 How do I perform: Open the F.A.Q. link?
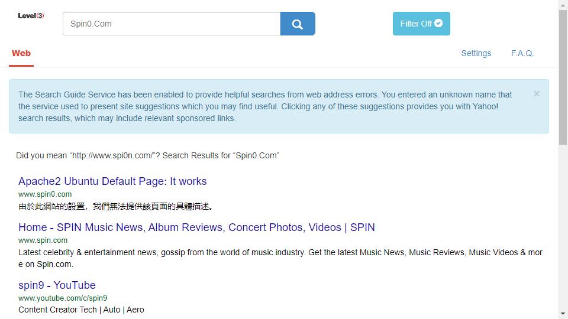click(522, 54)
